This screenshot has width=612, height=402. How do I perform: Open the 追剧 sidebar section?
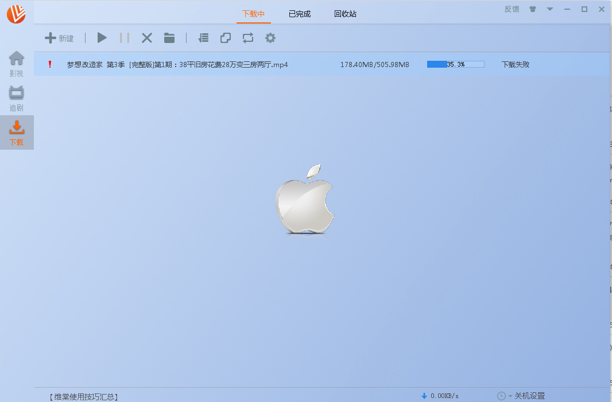[17, 98]
